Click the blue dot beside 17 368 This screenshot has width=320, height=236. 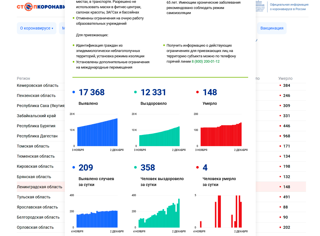(x=74, y=92)
